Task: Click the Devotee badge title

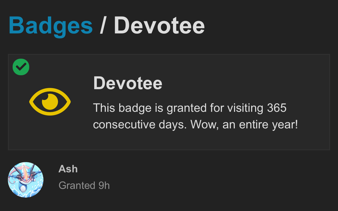Action: (128, 83)
